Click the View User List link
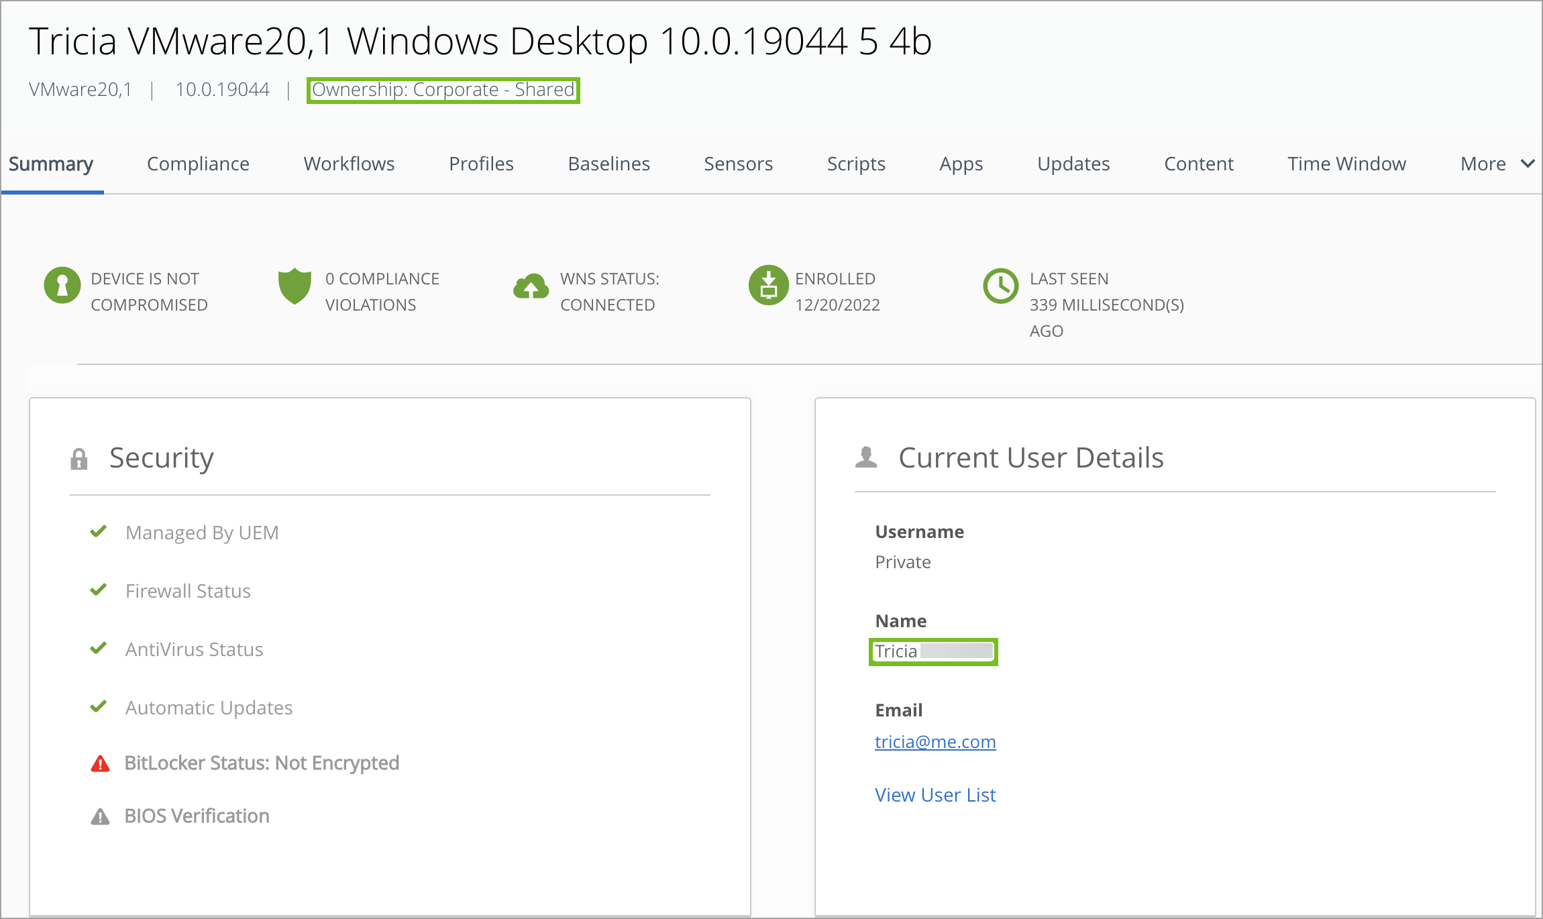1543x919 pixels. pos(935,795)
